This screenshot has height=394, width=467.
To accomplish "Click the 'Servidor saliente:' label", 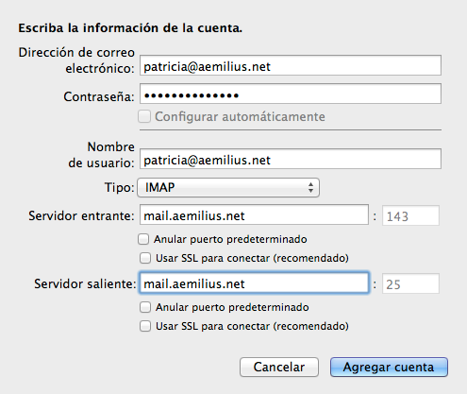I will point(85,283).
